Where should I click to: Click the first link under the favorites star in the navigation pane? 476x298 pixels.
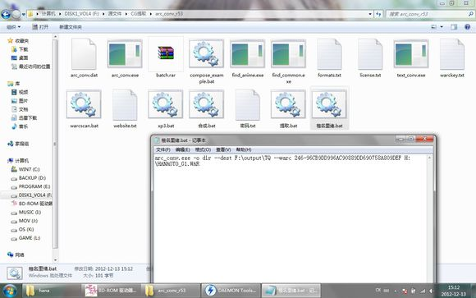20,49
